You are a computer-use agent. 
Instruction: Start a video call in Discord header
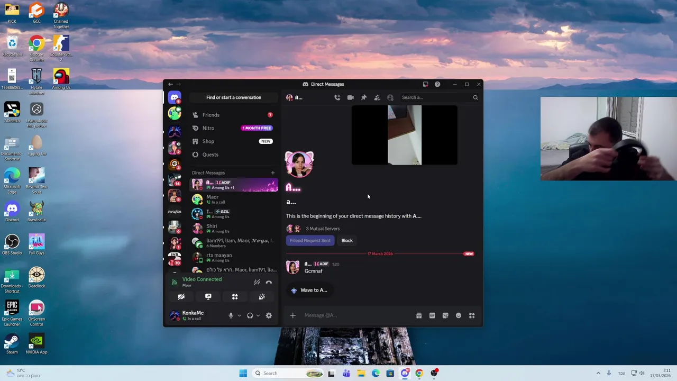(x=350, y=97)
